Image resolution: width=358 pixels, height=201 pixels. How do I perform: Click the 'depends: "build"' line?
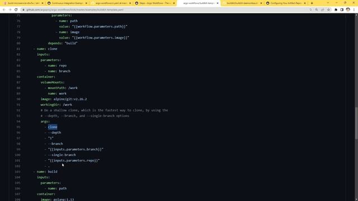[63, 43]
